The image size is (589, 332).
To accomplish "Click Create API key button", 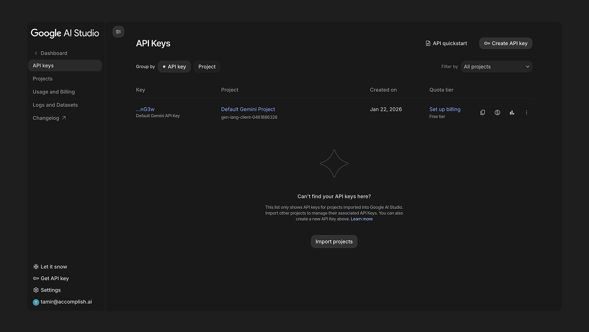I will point(506,43).
